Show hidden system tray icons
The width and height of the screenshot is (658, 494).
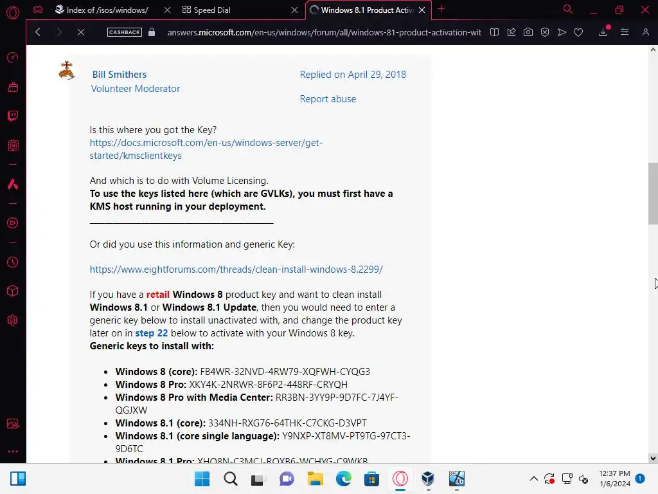click(534, 479)
